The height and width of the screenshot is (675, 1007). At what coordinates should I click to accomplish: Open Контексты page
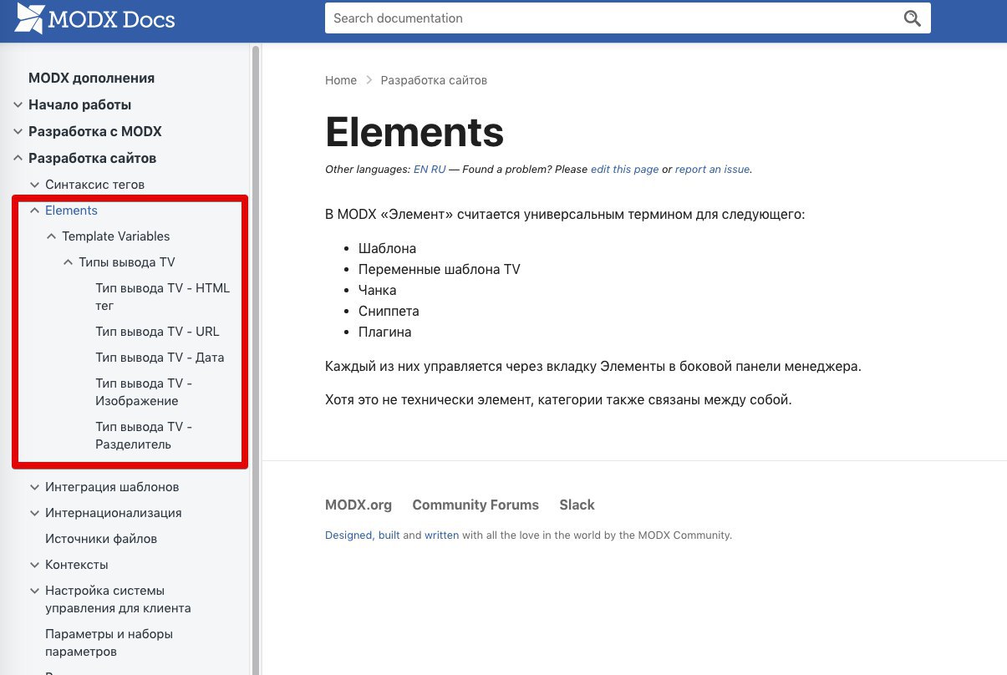(x=77, y=565)
